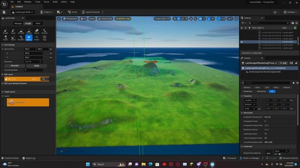
Task: Select the Ramp tool
Action: 37,31
